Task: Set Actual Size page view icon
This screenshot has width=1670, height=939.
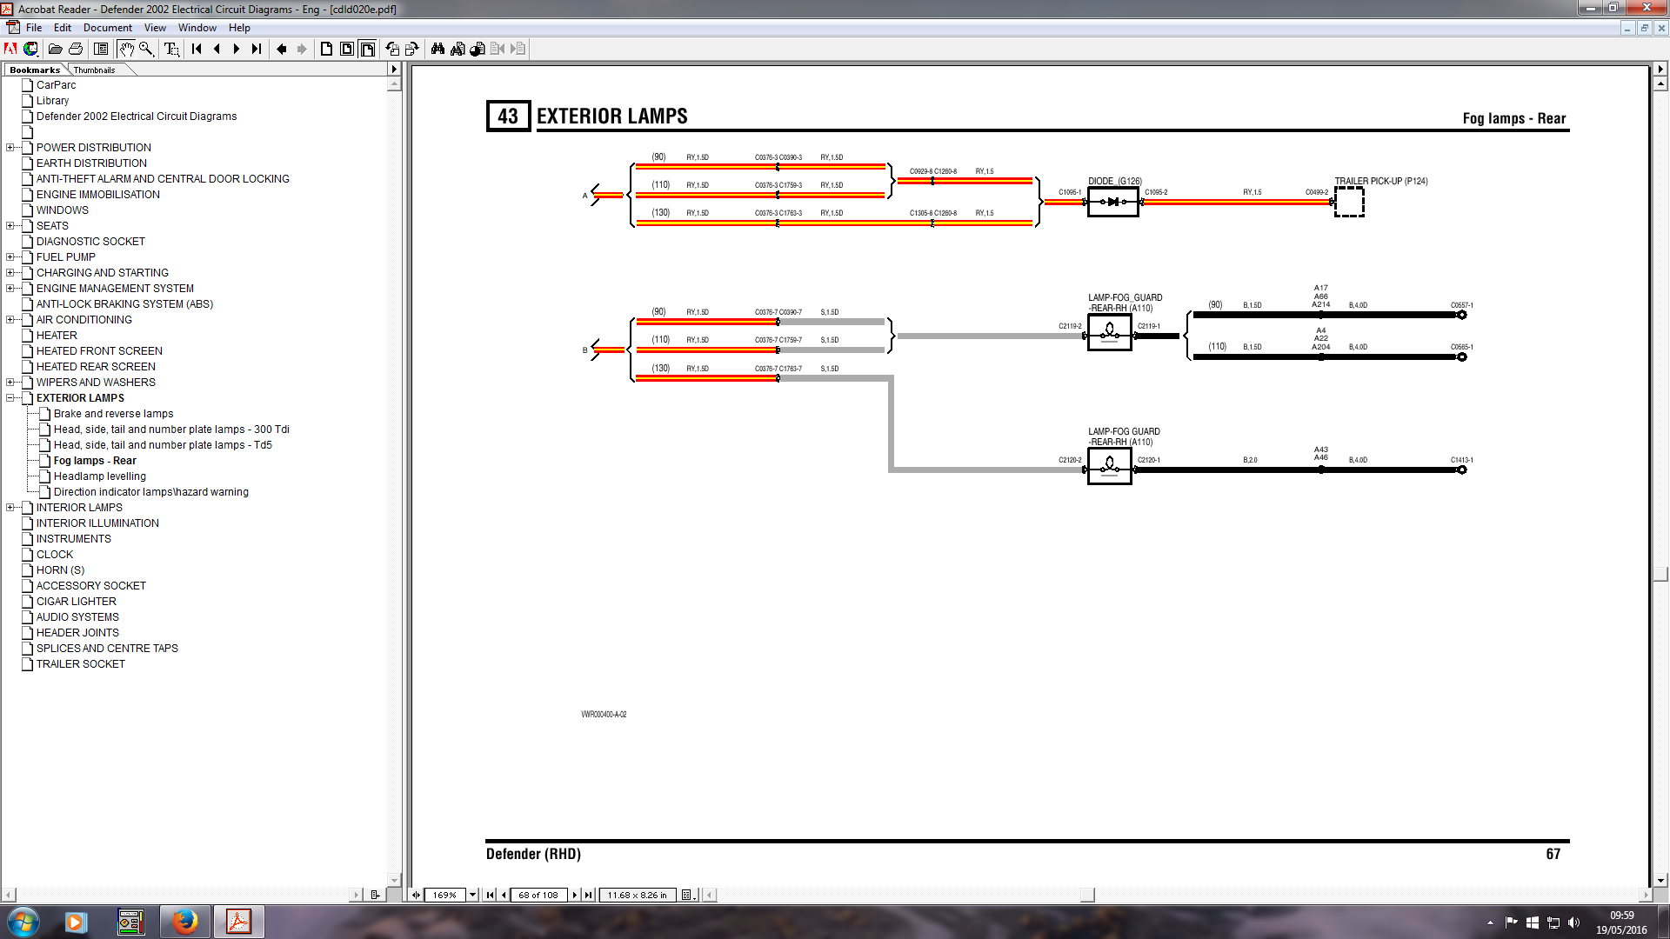Action: pyautogui.click(x=327, y=49)
